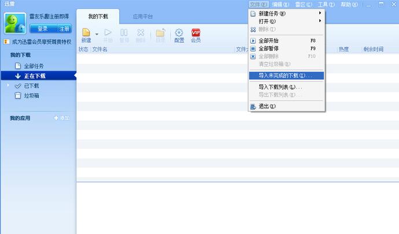The width and height of the screenshot is (399, 234).
Task: Sort by the 文件名 column header
Action: pos(99,49)
